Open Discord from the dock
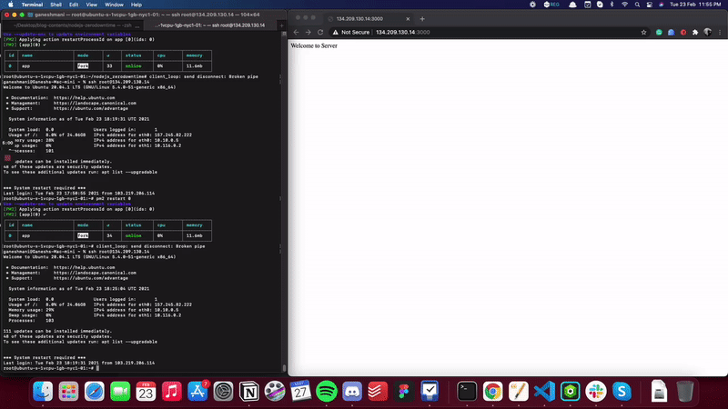 tap(354, 391)
